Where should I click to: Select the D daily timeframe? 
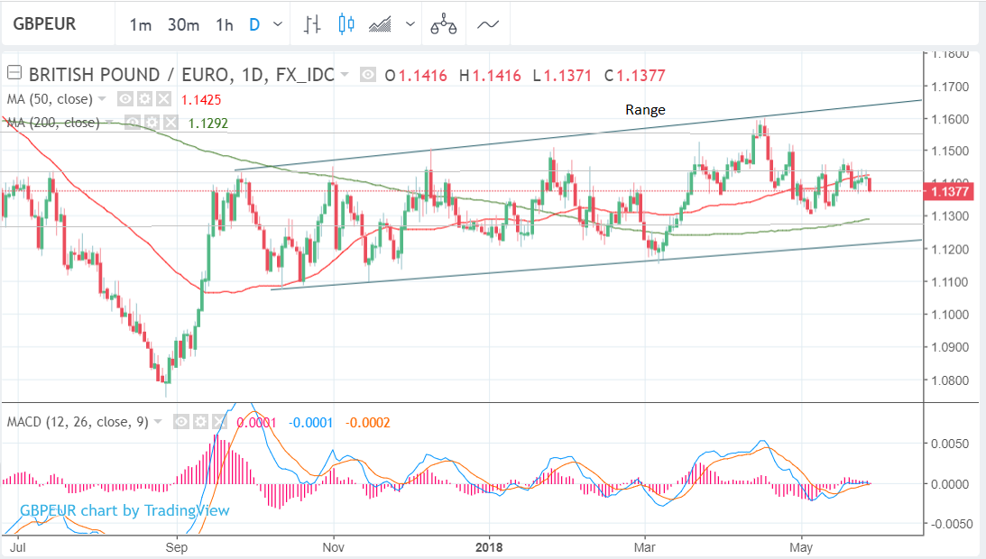pos(254,25)
